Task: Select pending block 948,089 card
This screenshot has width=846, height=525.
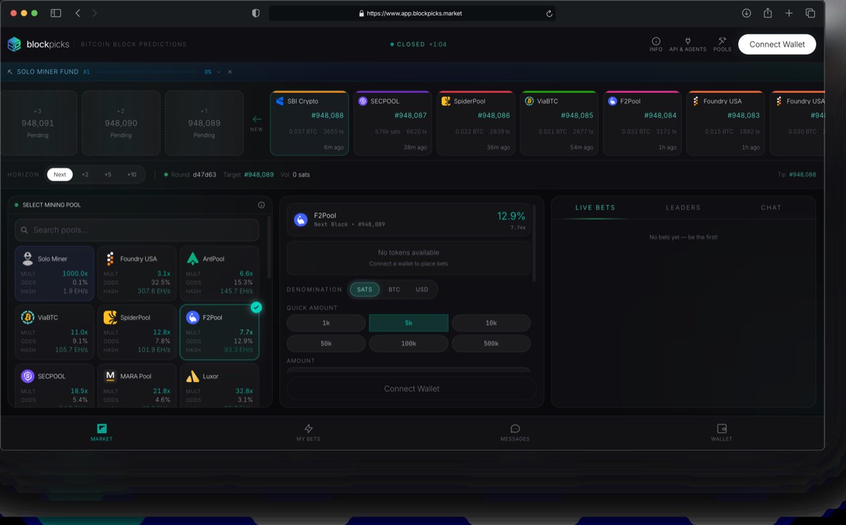Action: click(204, 123)
